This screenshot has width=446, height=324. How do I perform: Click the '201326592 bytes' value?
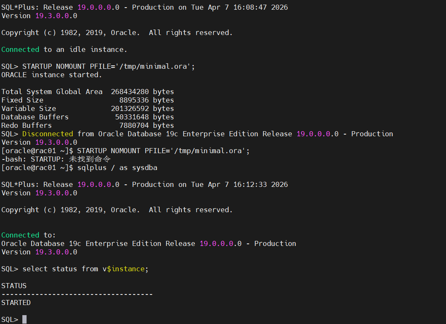coord(142,109)
